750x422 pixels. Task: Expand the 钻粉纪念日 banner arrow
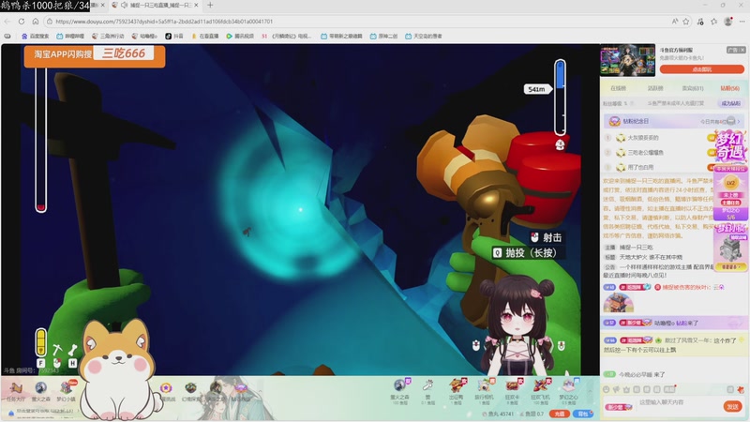click(739, 122)
